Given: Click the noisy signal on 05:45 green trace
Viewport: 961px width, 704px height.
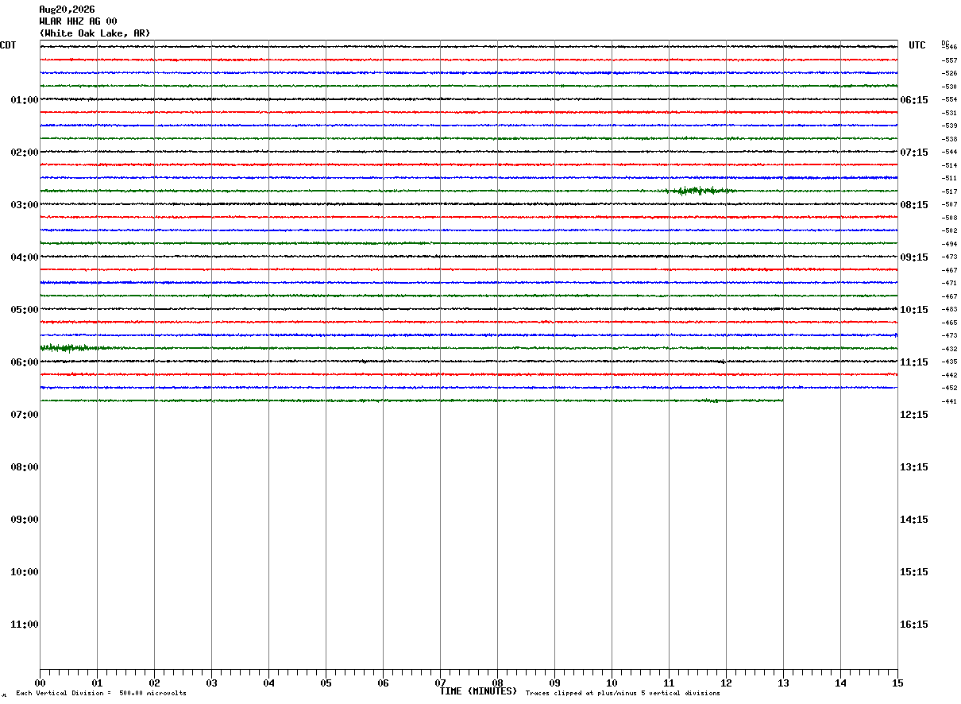Looking at the screenshot, I should [x=68, y=348].
